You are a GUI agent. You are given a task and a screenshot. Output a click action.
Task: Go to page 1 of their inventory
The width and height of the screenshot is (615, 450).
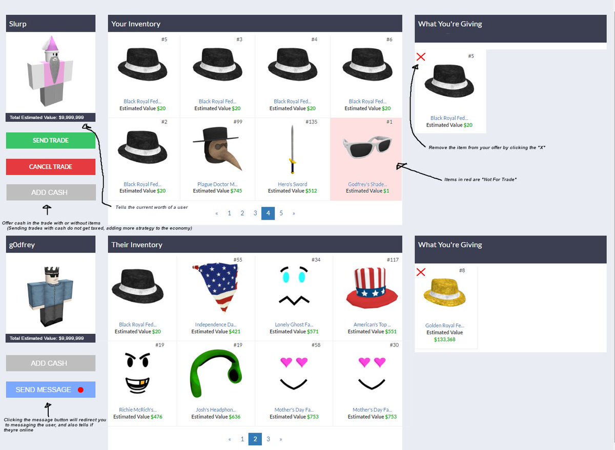point(242,439)
